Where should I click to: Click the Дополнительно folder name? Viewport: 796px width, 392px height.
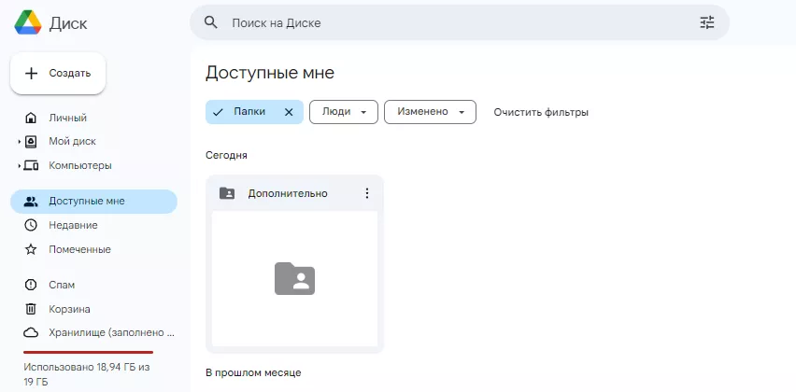pos(288,193)
